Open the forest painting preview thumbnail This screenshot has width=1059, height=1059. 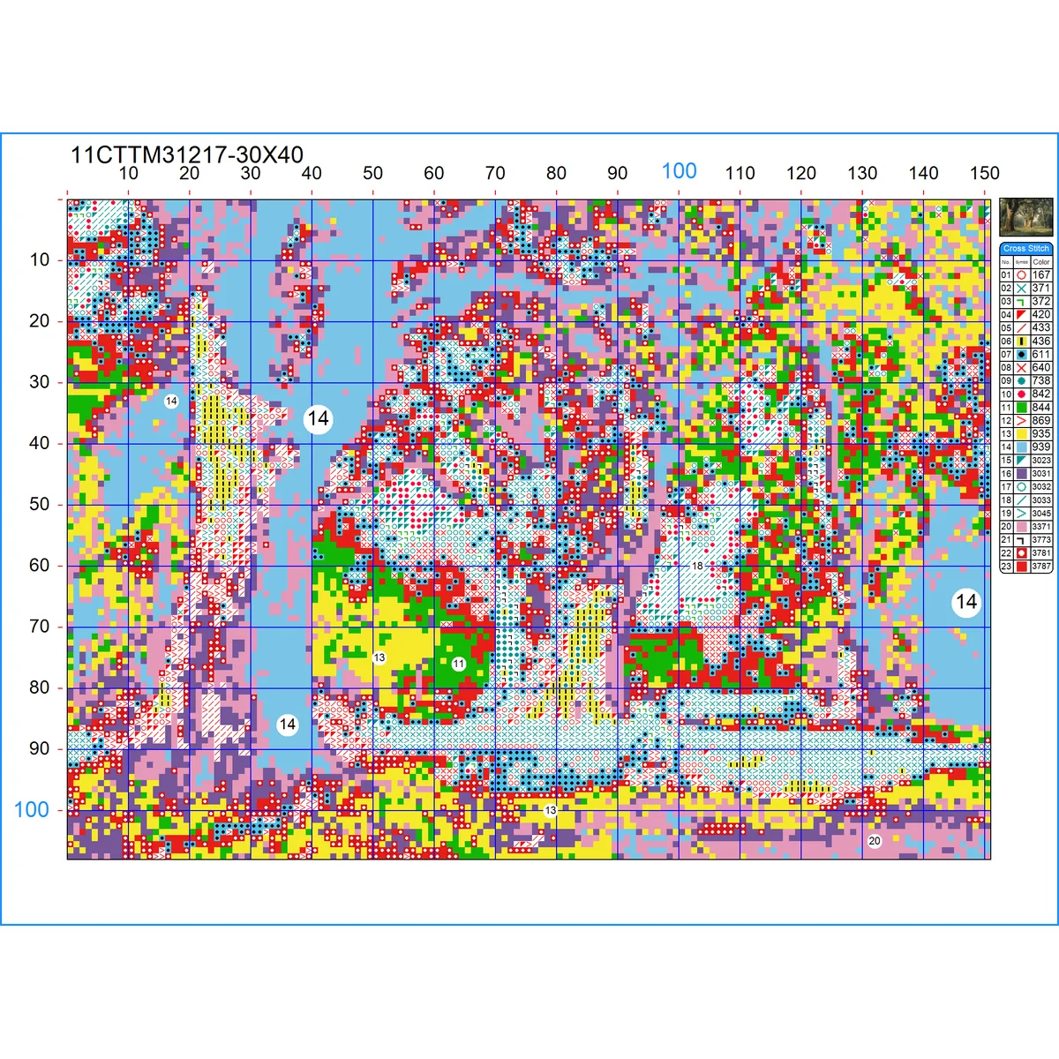click(x=1026, y=217)
